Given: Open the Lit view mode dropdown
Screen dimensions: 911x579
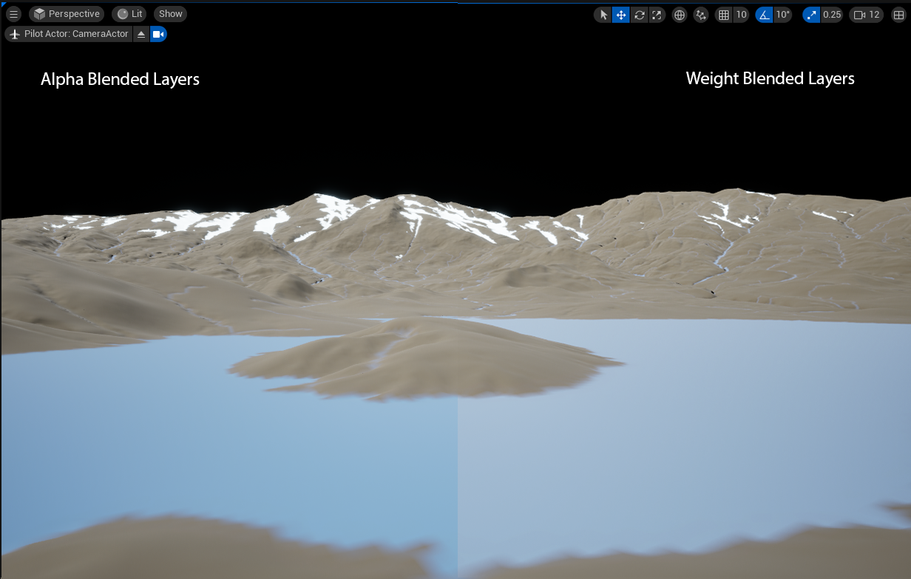Looking at the screenshot, I should coord(129,14).
